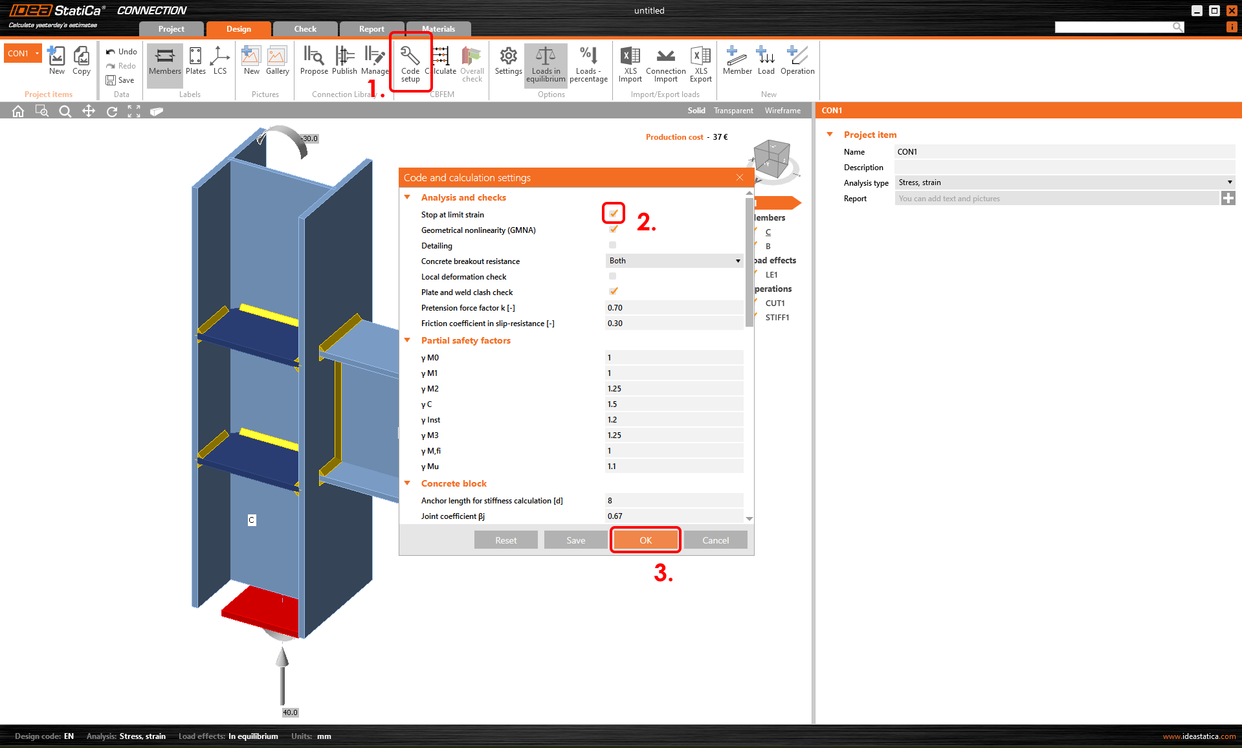
Task: Click the Loads in equilibrium icon
Action: (x=545, y=63)
